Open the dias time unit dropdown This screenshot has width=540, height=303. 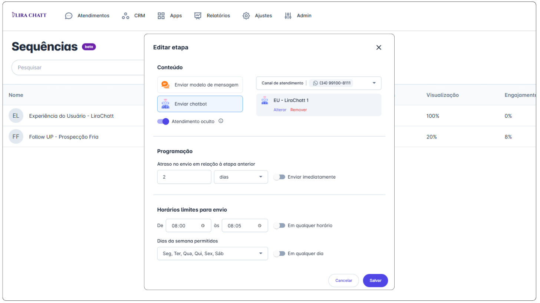(x=241, y=177)
